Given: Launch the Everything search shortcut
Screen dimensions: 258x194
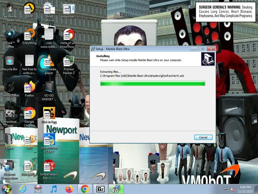Looking at the screenshot, I should tap(29, 37).
